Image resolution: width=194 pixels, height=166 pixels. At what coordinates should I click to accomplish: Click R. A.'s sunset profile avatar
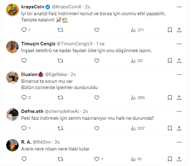[12, 145]
